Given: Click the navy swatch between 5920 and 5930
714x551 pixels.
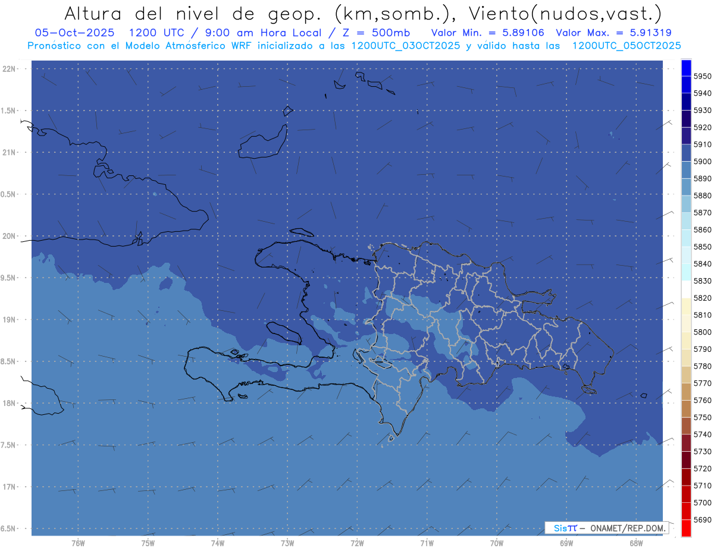Looking at the screenshot, I should pyautogui.click(x=686, y=119).
